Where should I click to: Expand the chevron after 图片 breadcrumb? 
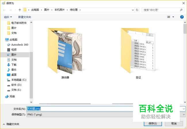[52, 10]
